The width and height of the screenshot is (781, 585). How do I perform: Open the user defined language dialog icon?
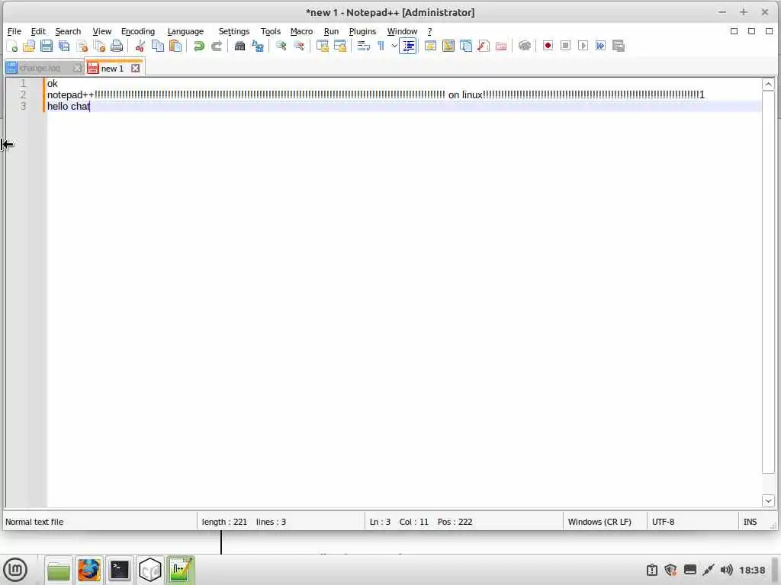tap(430, 46)
